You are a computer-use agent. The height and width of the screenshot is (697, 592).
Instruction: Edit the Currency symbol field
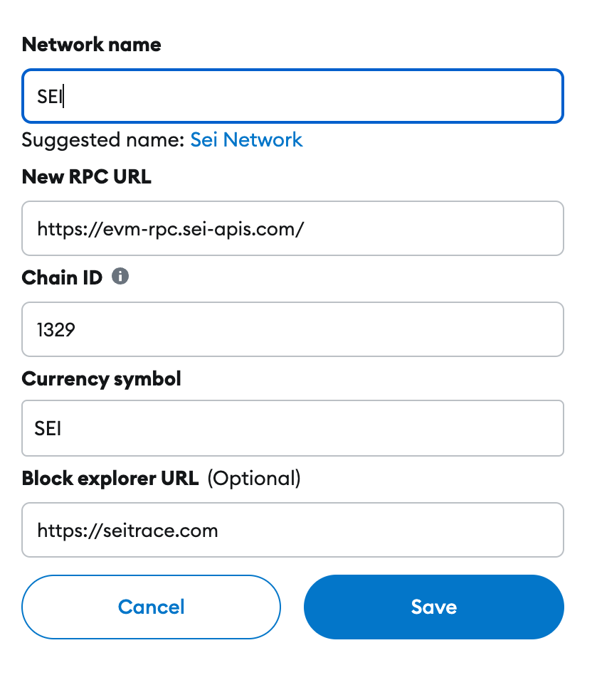click(292, 428)
